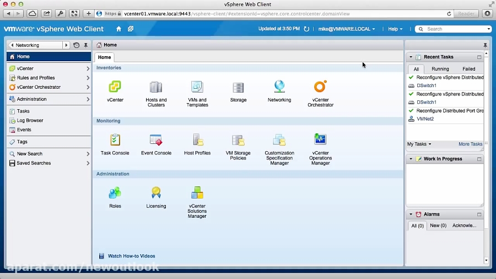This screenshot has height=279, width=496.
Task: Open the mike@VMWARE.LOCAL user dropdown
Action: pos(347,29)
